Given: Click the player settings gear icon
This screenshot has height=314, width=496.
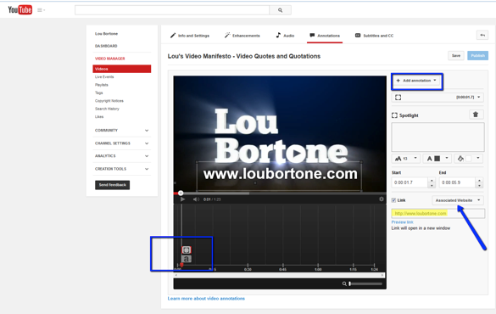Looking at the screenshot, I should click(382, 199).
